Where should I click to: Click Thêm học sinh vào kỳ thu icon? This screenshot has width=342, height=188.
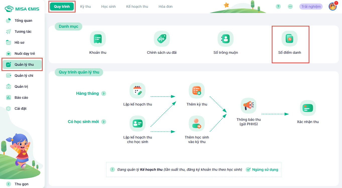[x=197, y=123]
